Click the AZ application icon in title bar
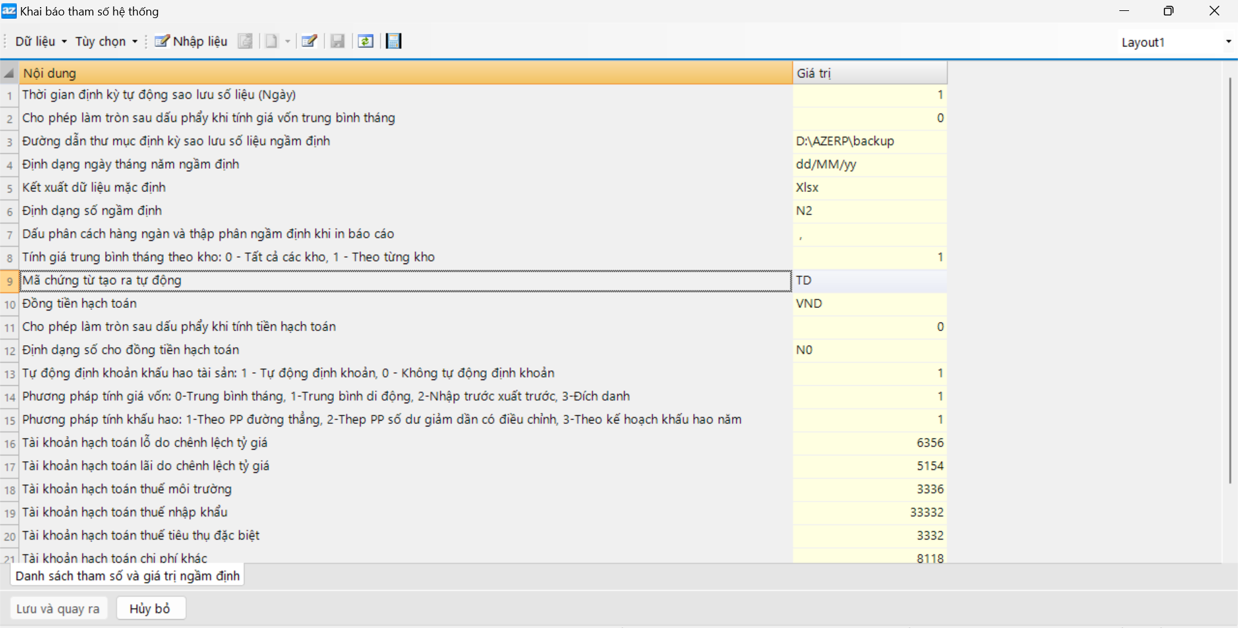 (x=9, y=11)
